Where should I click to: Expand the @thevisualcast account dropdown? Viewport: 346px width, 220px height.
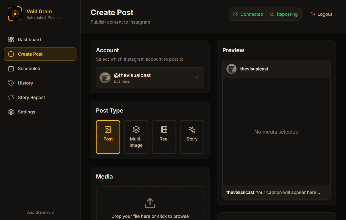coord(150,78)
